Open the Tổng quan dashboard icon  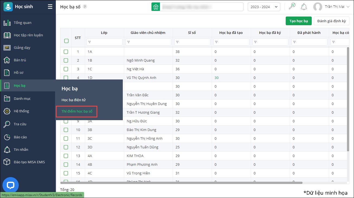(7, 23)
